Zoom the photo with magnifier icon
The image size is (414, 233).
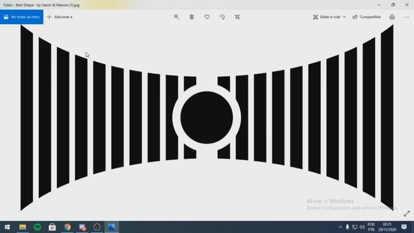click(177, 17)
